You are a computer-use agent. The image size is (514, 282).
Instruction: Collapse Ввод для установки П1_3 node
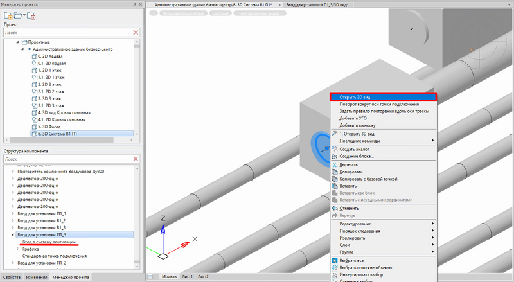click(13, 234)
